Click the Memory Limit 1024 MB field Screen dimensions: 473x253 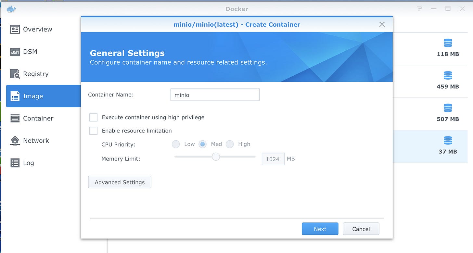(x=273, y=159)
